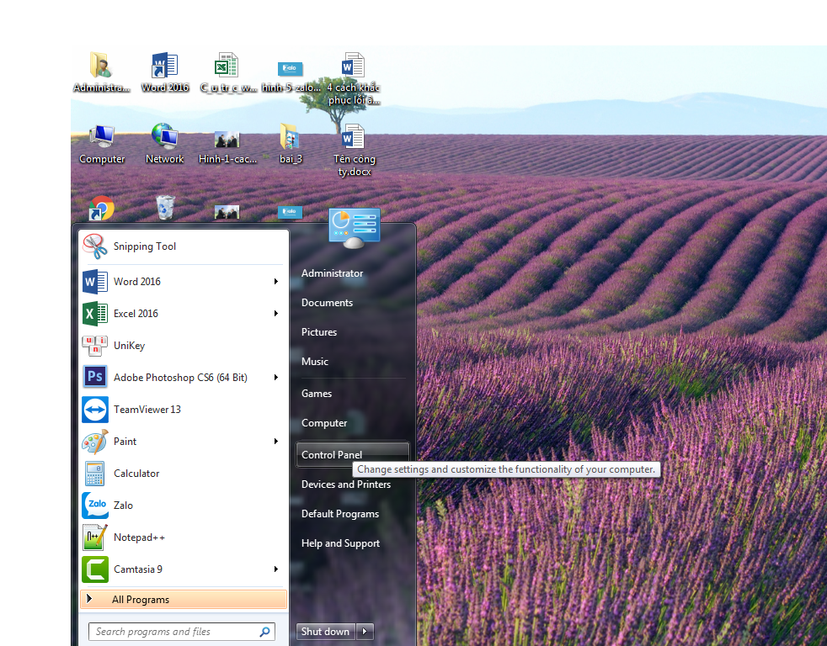This screenshot has height=646, width=827.
Task: Select the Recycle Bin desktop icon
Action: point(165,208)
